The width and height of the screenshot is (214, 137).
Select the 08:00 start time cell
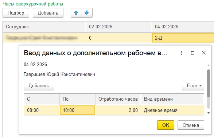(x=42, y=110)
